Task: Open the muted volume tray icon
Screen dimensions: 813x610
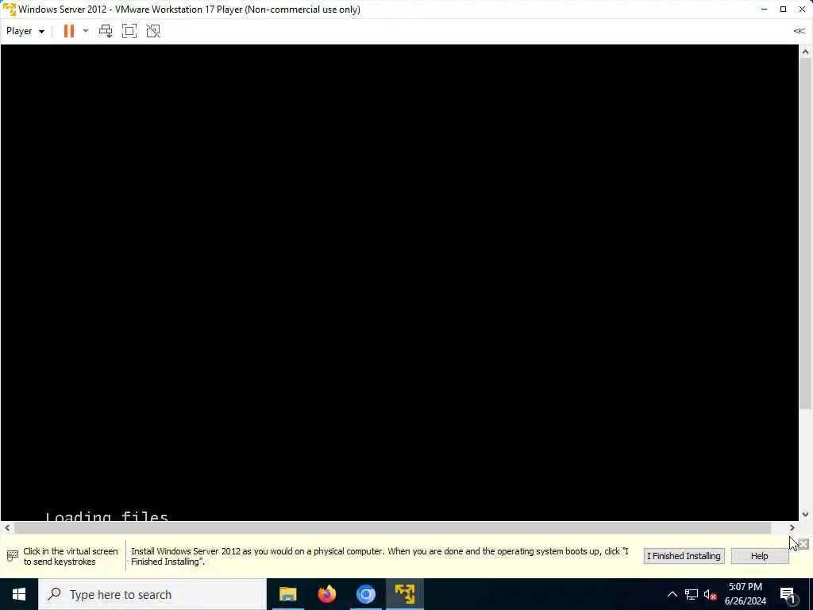Action: (x=710, y=594)
